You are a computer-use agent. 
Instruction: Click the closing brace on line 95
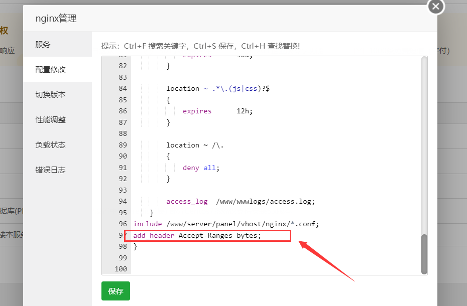tap(152, 213)
